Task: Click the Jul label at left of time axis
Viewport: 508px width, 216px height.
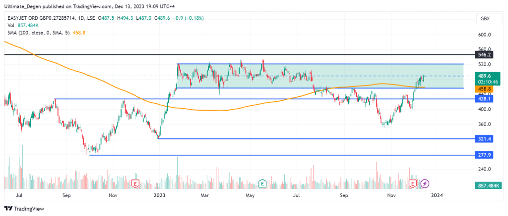Action: (x=19, y=195)
